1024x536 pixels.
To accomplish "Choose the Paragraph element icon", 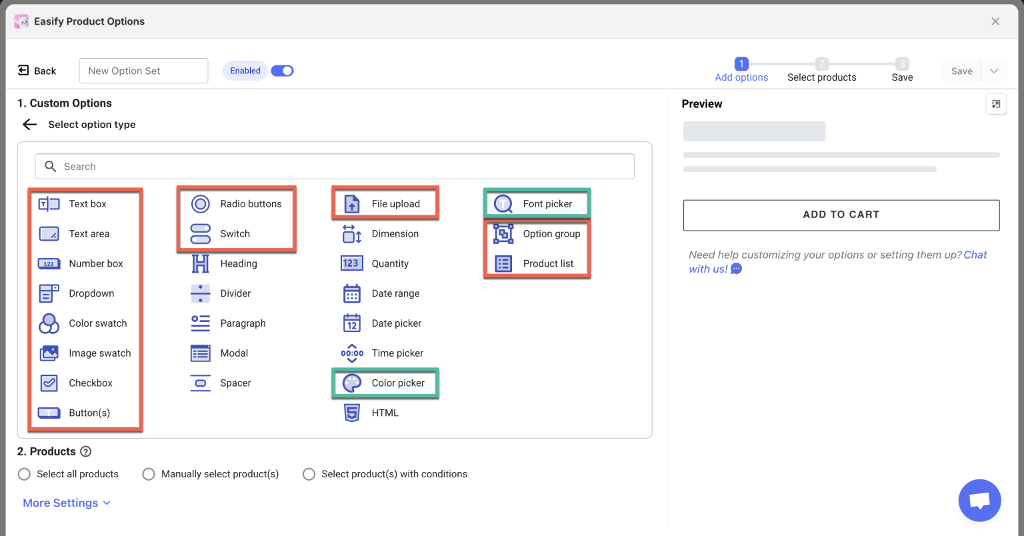I will tap(201, 323).
